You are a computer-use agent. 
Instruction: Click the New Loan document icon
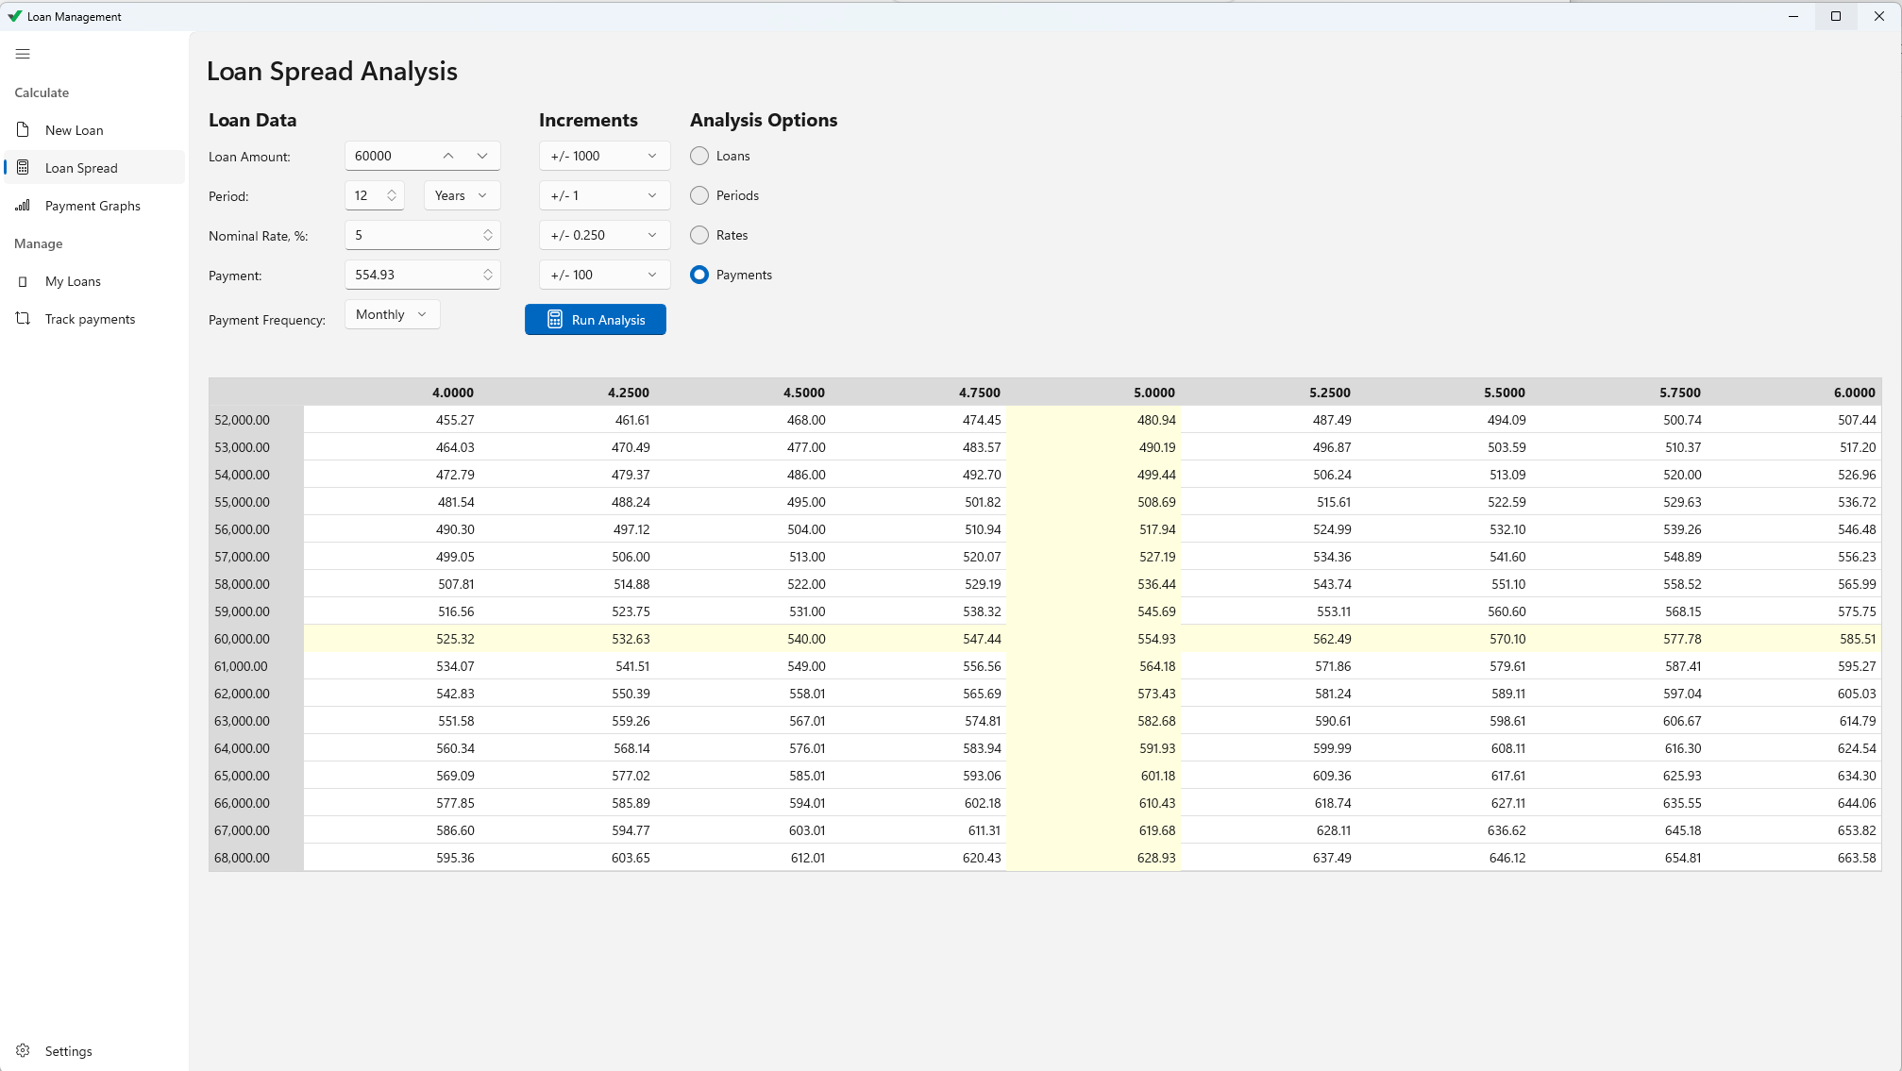[23, 130]
